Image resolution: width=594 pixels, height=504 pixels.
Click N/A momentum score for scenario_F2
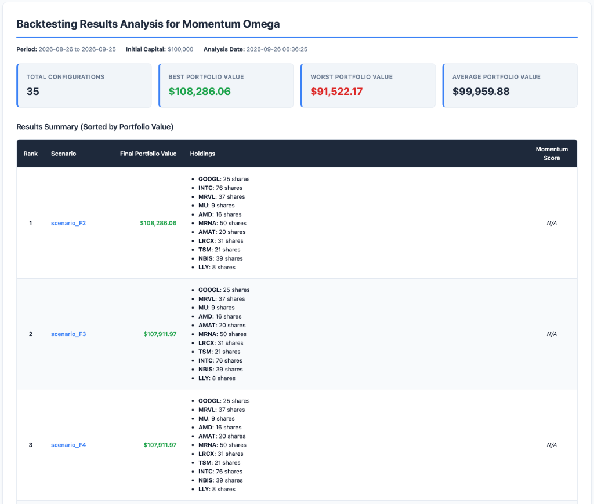point(552,223)
